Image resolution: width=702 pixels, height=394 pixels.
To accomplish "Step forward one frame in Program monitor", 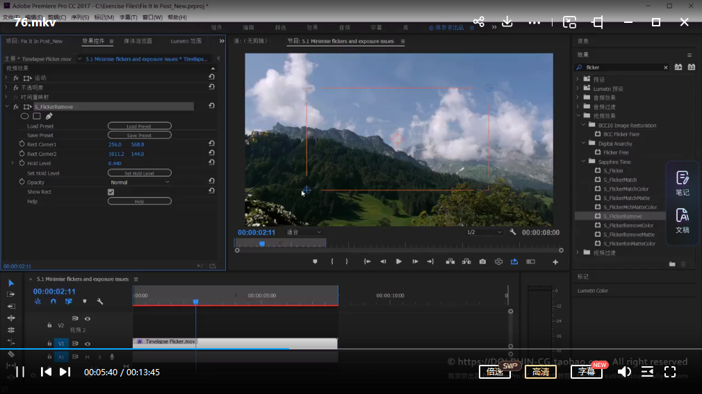I will coord(415,262).
